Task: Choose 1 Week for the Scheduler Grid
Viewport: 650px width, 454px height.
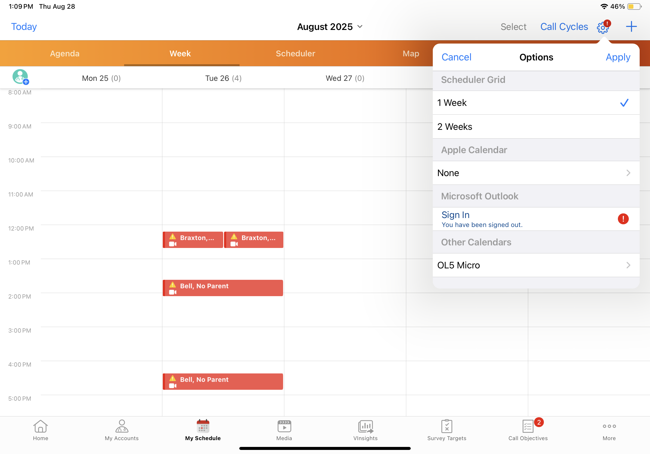Action: pos(536,103)
